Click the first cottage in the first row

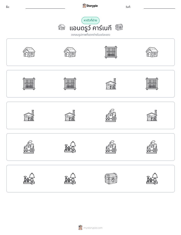(29, 52)
